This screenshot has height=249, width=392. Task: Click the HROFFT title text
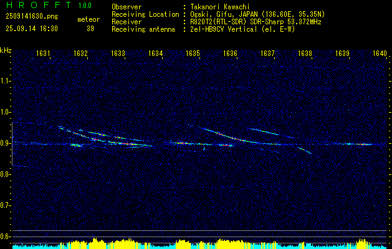(x=39, y=5)
